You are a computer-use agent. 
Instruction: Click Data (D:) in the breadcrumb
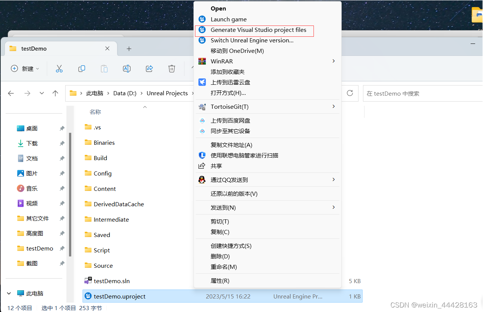point(125,93)
